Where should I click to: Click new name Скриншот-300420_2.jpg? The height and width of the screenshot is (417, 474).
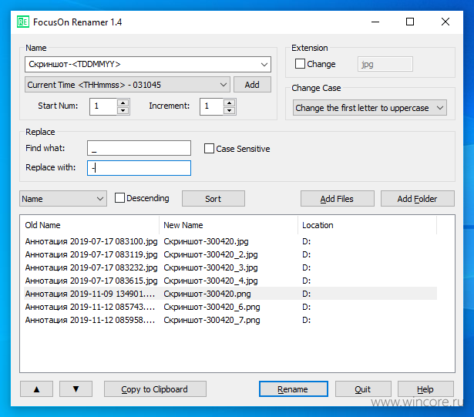coord(210,254)
